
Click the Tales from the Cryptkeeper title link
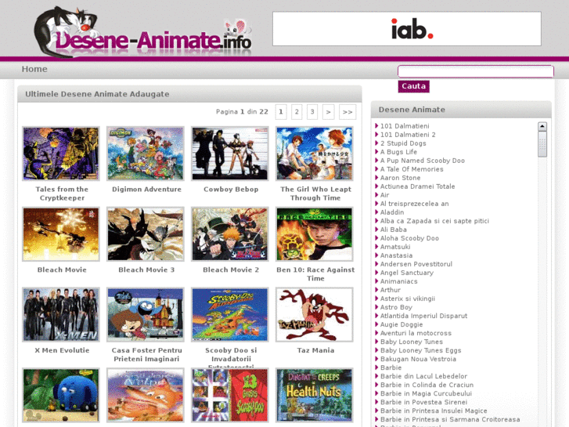pos(62,194)
